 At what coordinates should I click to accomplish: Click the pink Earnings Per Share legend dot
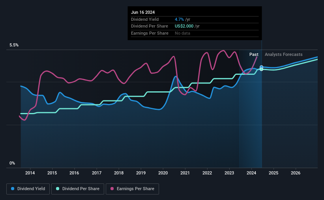112,189
